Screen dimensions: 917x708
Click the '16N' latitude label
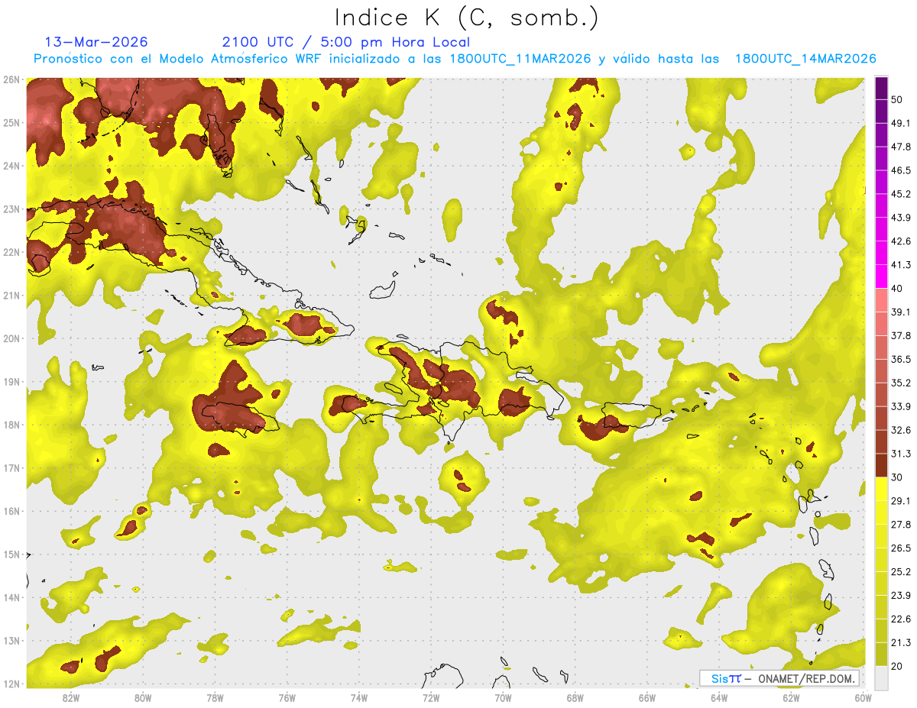coord(11,511)
